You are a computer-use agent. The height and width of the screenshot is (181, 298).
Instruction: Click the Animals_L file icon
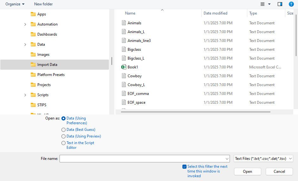(x=124, y=32)
